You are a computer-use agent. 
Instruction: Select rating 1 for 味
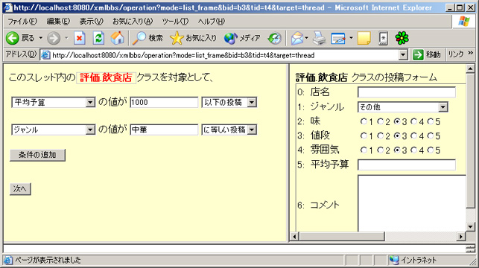[364, 121]
